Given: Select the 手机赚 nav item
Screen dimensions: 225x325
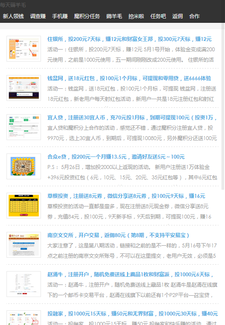Looking at the screenshot, I should click(60, 16).
